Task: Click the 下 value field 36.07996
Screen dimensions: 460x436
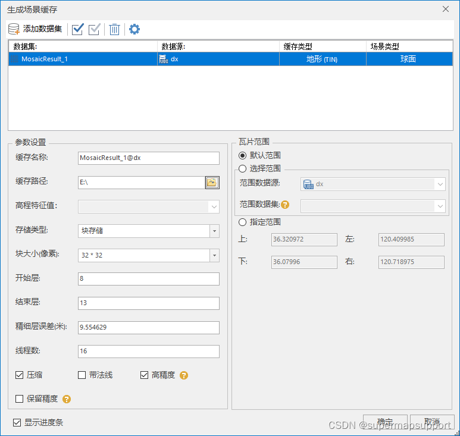Action: click(x=304, y=262)
